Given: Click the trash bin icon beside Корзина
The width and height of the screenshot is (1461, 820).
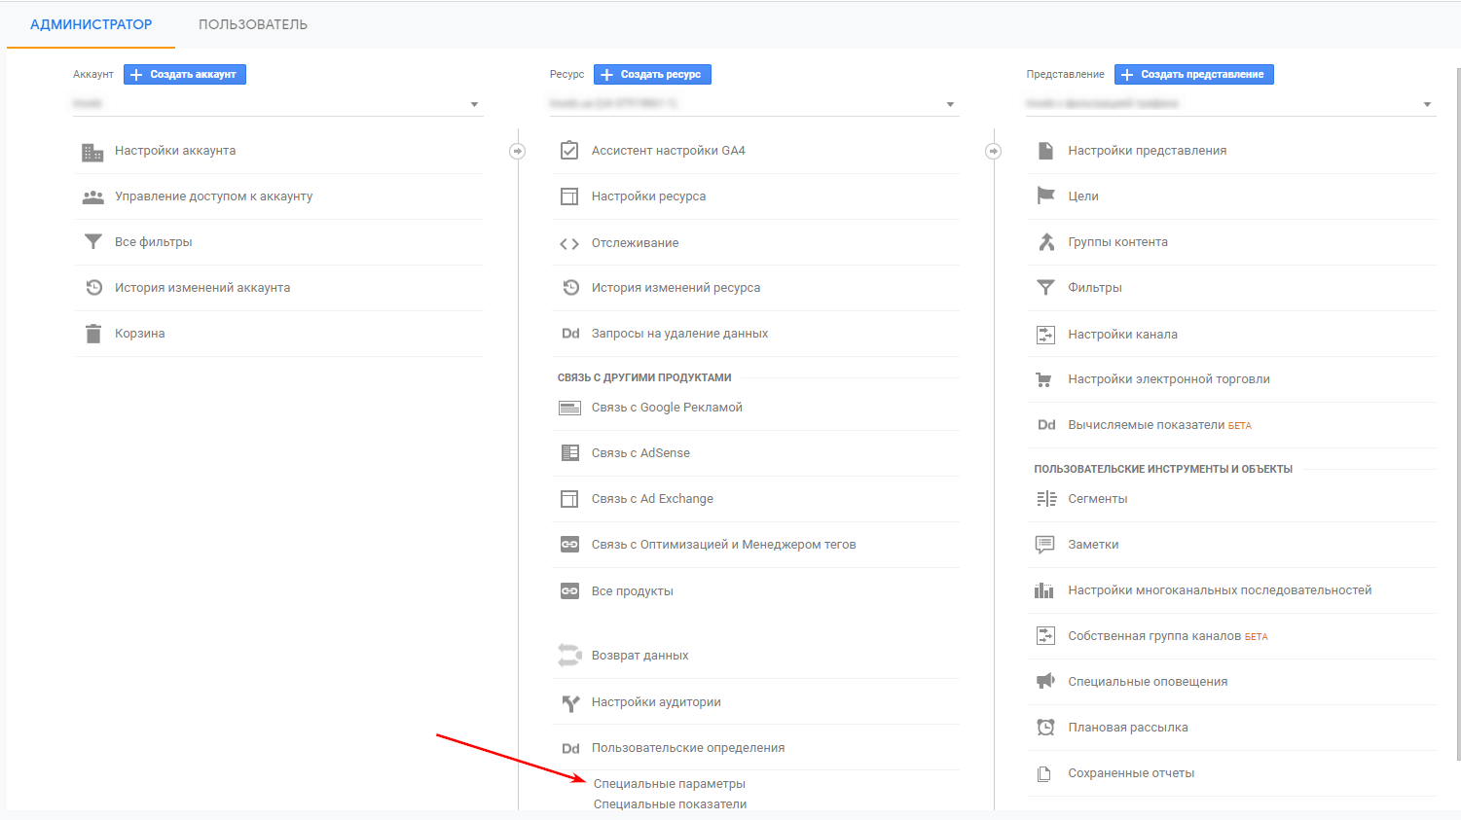Looking at the screenshot, I should click(92, 334).
